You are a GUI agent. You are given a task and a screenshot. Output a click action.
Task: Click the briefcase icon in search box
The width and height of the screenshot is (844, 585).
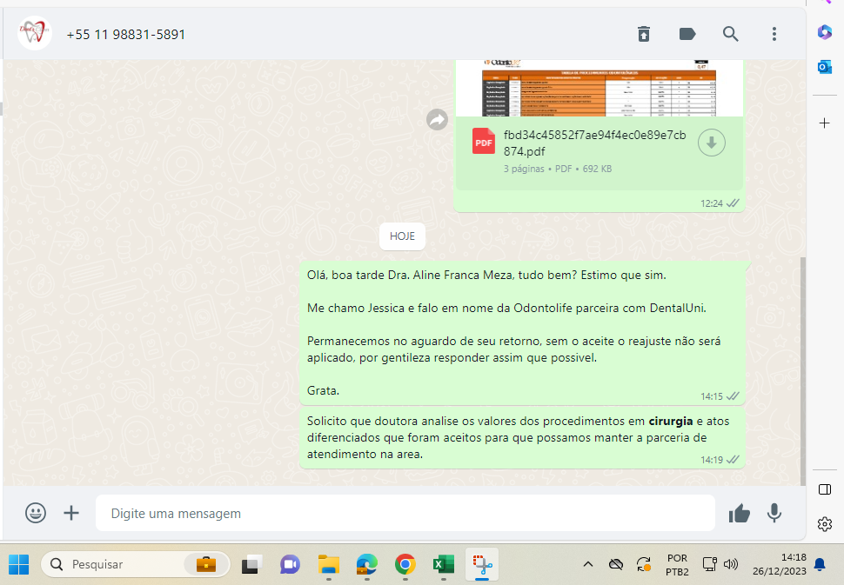coord(206,564)
